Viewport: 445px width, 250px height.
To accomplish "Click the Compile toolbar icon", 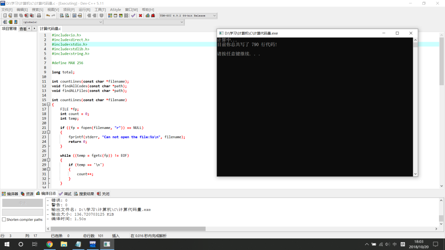I will [x=110, y=16].
